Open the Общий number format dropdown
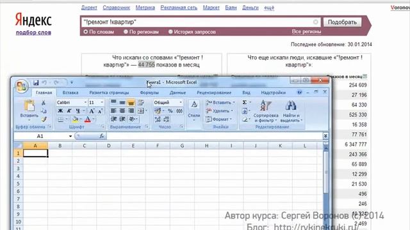 click(181, 102)
